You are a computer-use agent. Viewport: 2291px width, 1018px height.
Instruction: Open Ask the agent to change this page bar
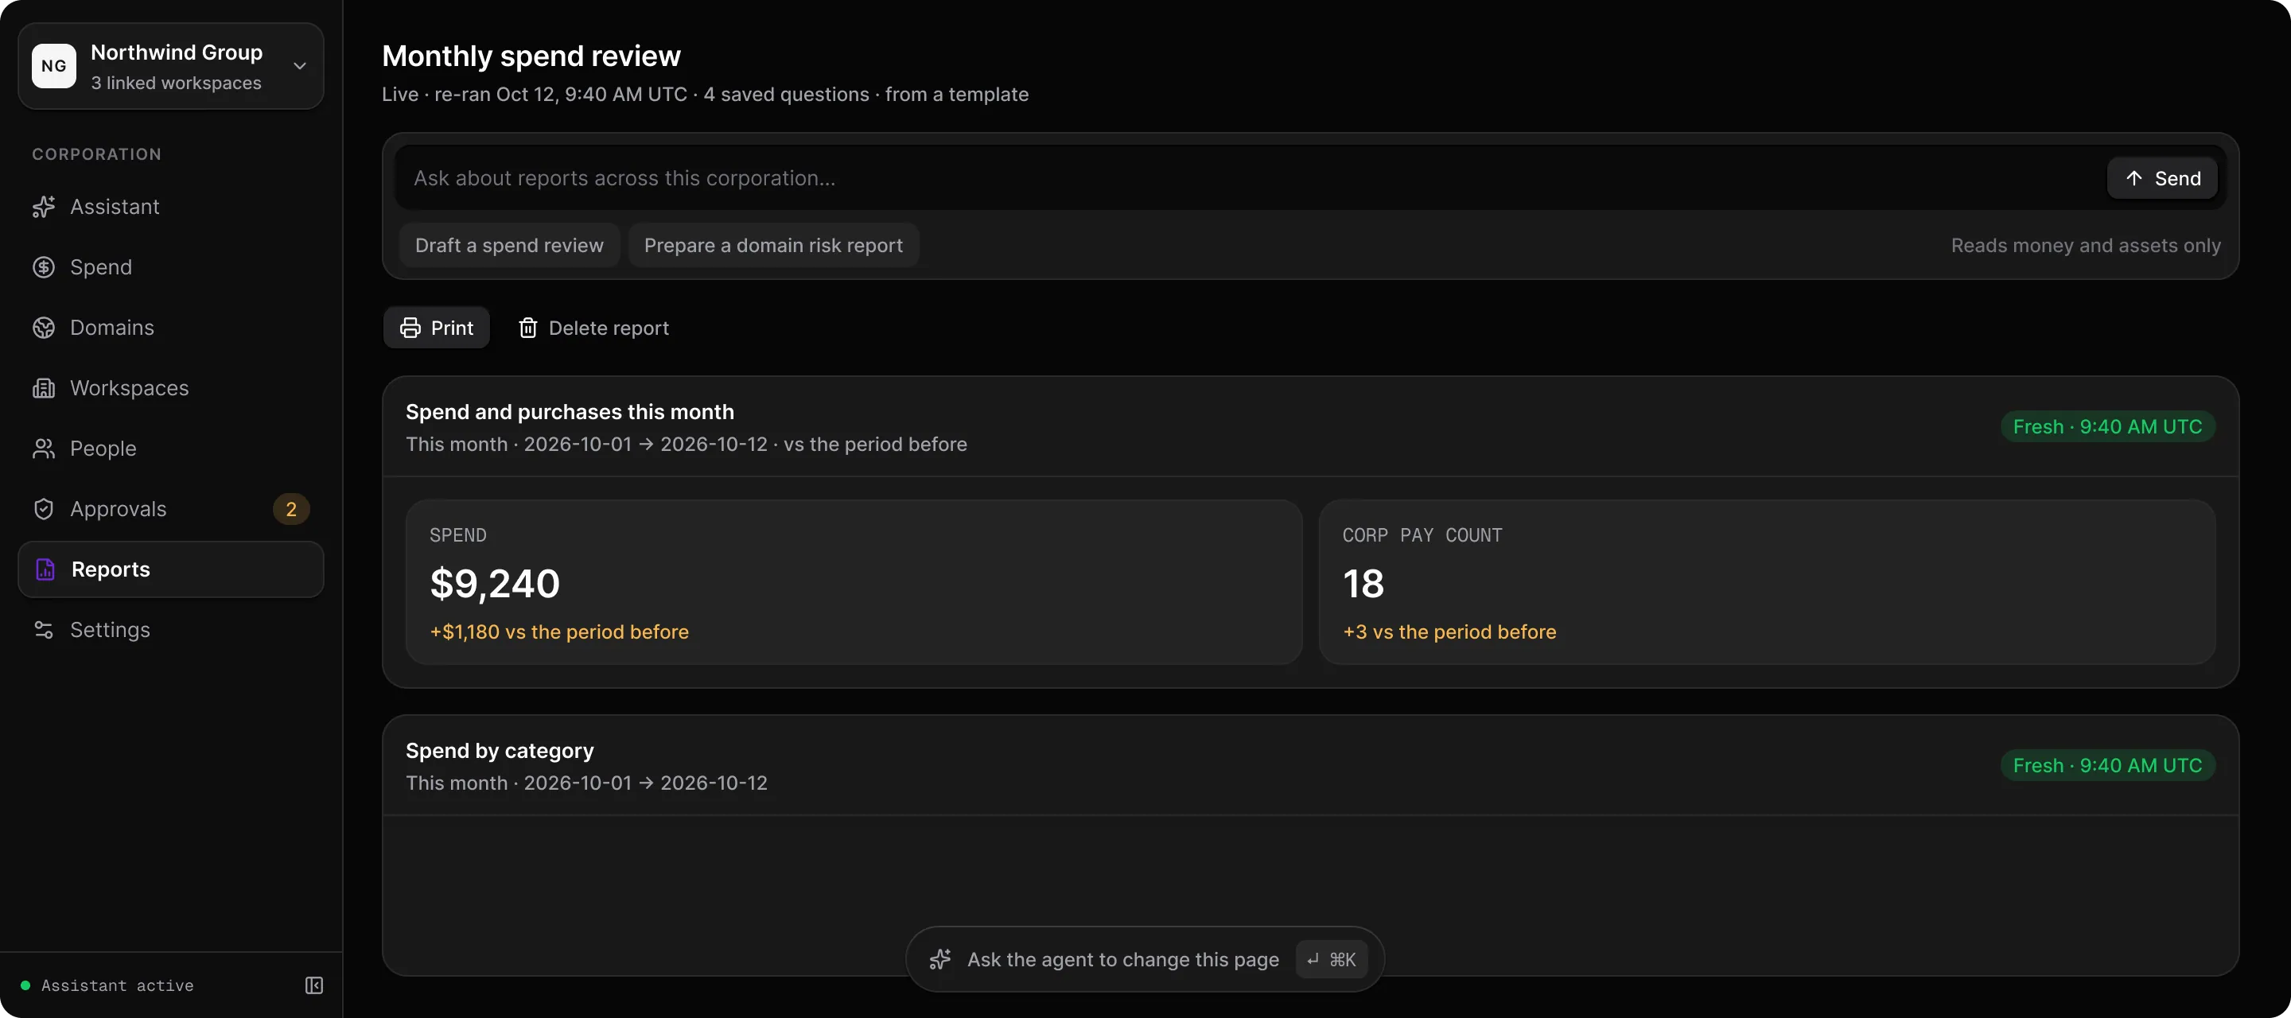[1145, 959]
